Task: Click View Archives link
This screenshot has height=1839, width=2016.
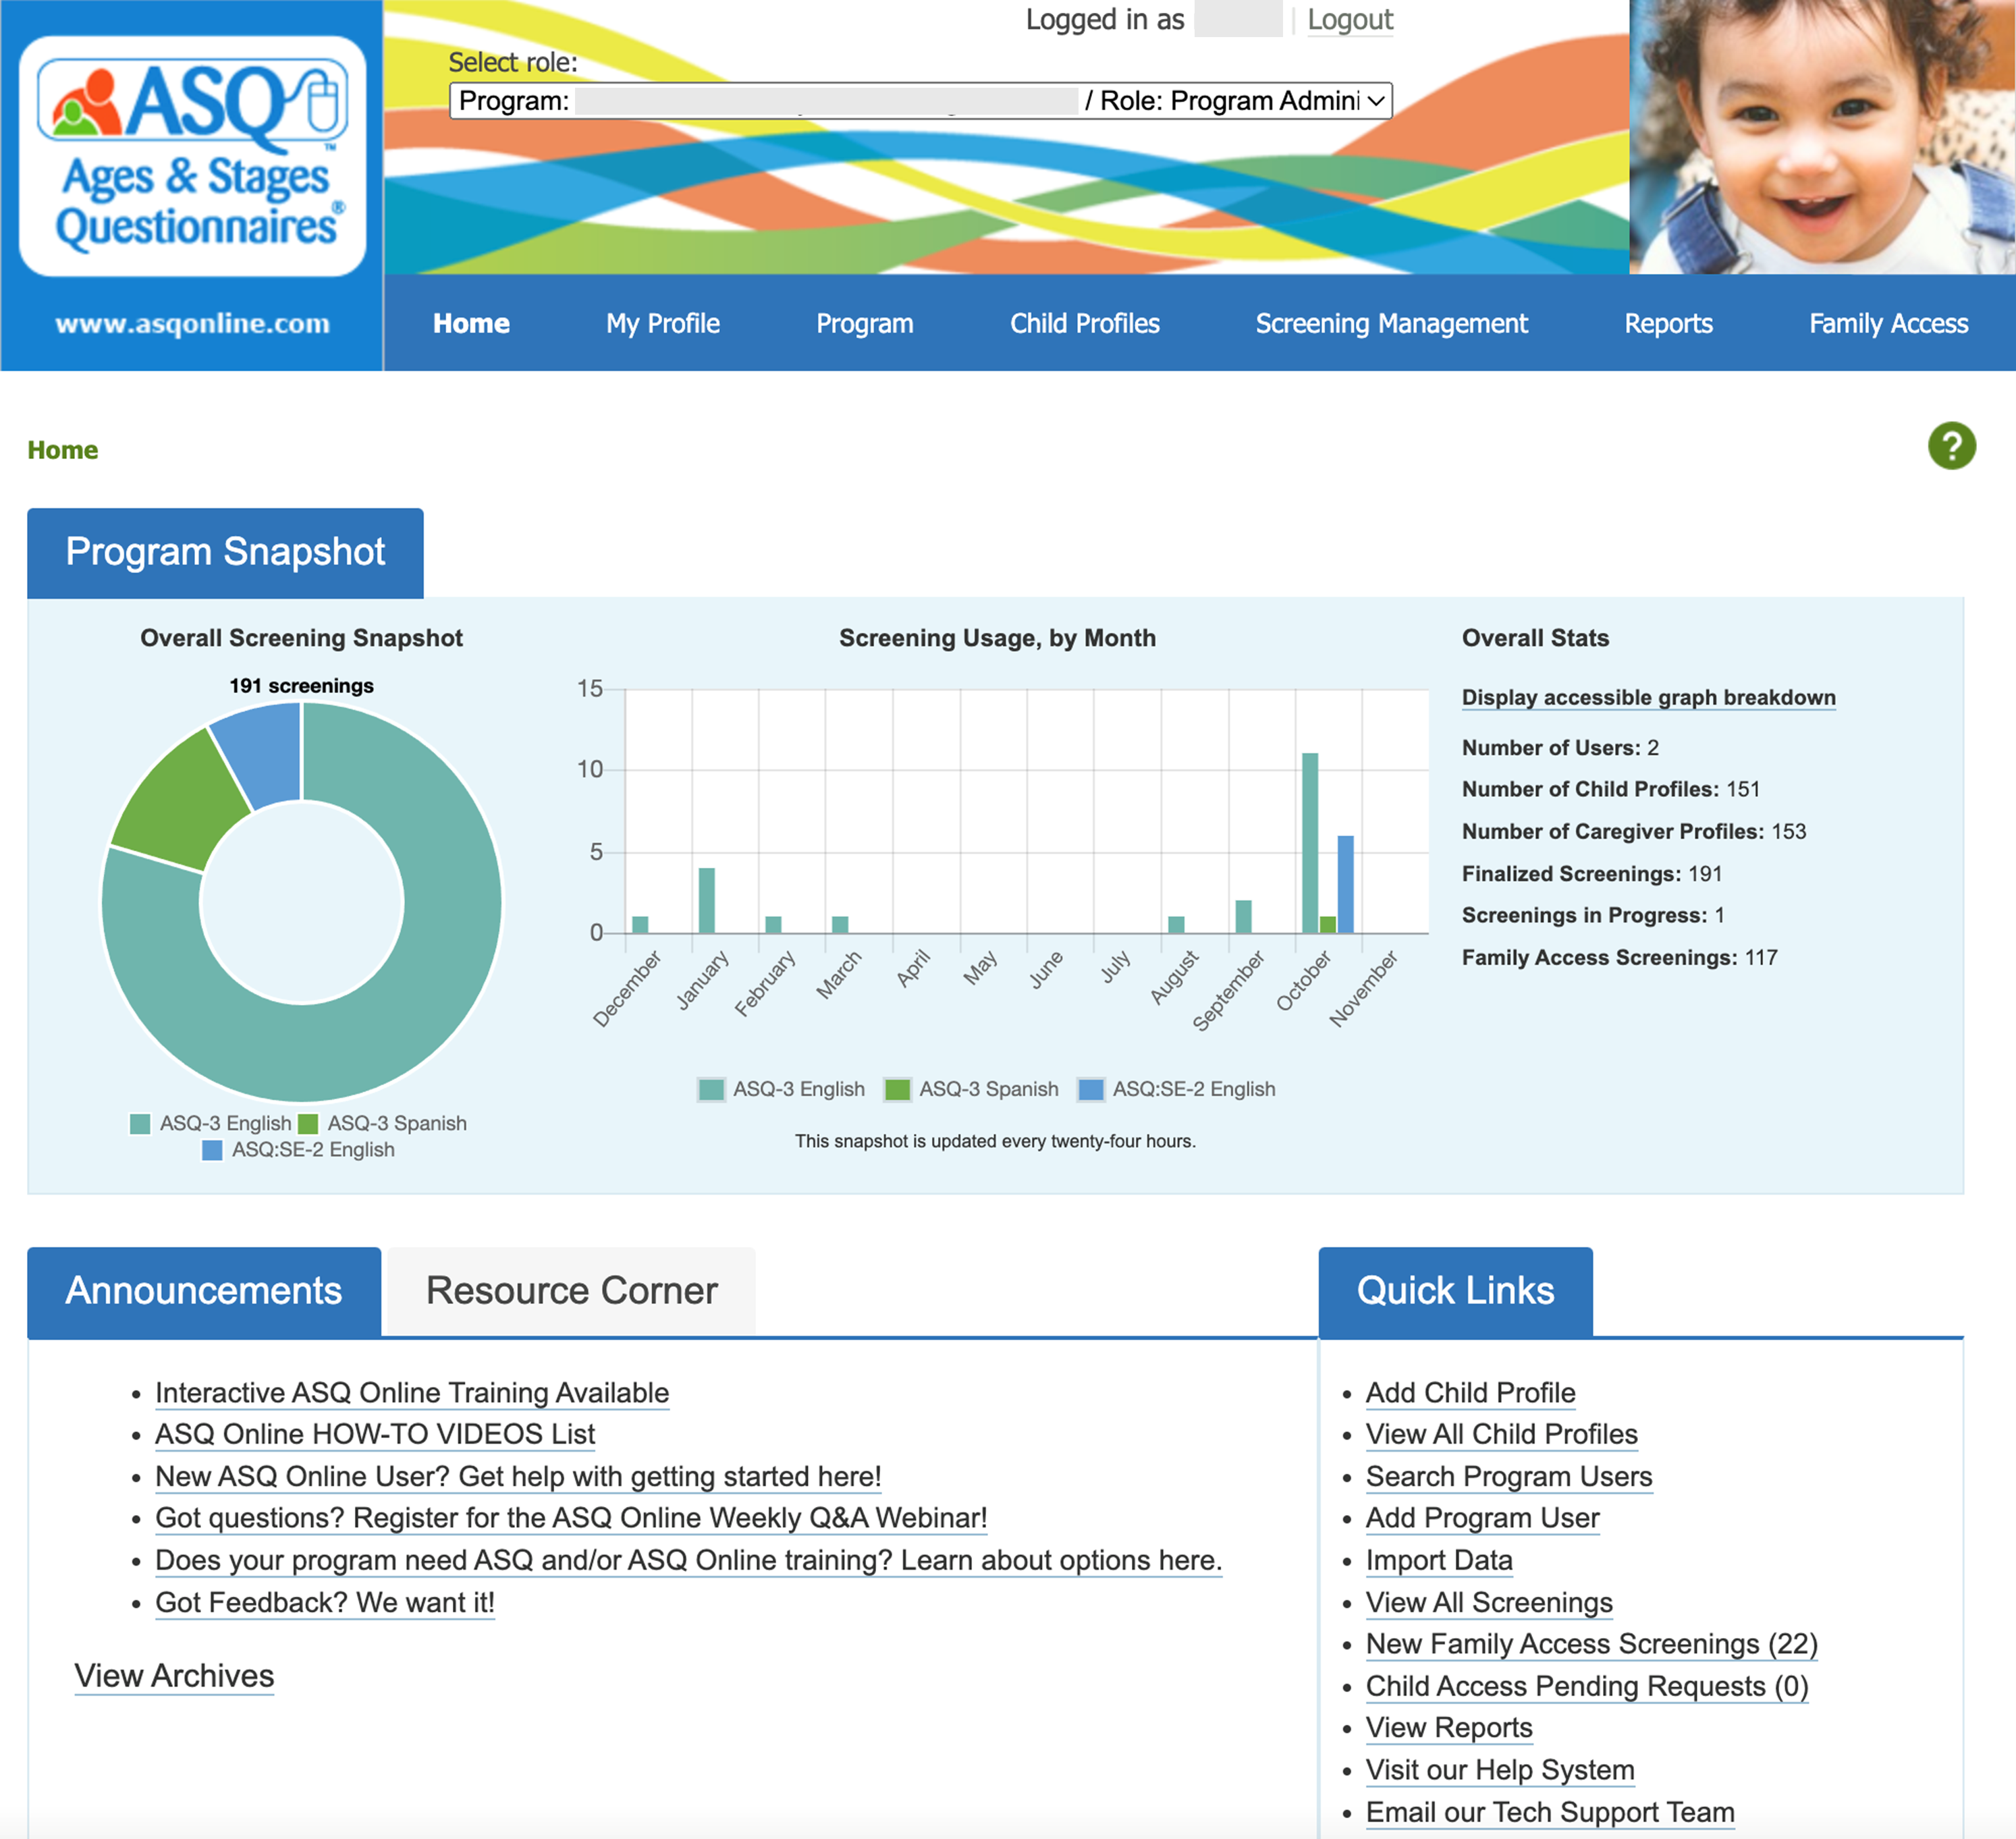Action: [174, 1676]
